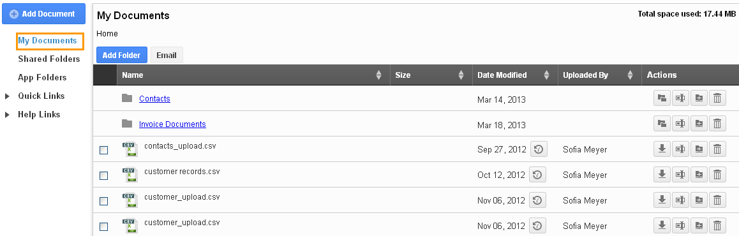Select the customer records.csv checkbox
Image resolution: width=739 pixels, height=236 pixels.
coord(103,175)
